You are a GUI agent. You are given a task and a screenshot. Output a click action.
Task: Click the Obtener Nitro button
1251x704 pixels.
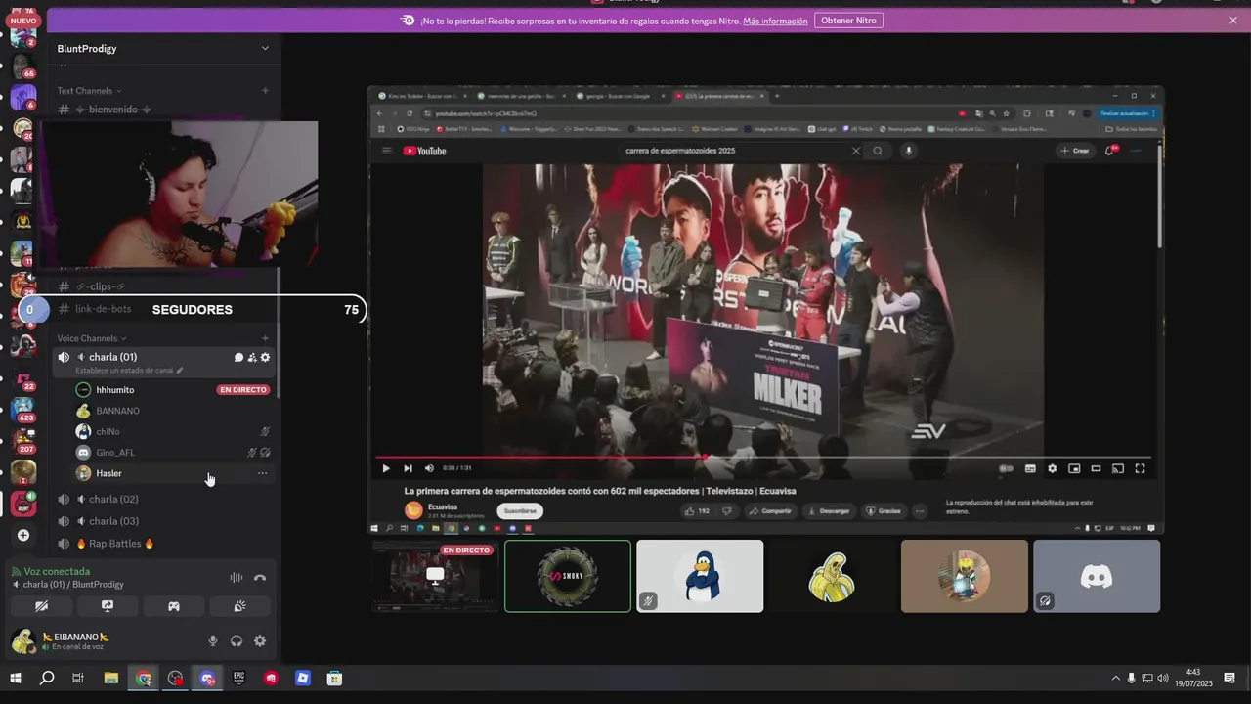tap(848, 21)
